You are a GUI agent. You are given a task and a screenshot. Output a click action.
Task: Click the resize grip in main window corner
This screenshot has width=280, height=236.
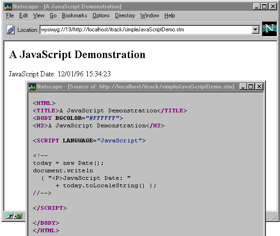[x=274, y=217]
